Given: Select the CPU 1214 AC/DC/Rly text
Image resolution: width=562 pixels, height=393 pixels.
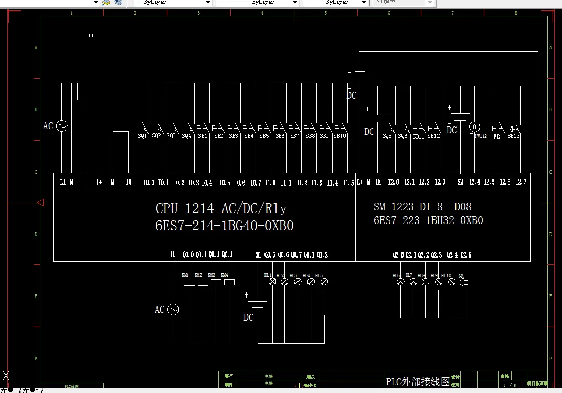Looking at the screenshot, I should pos(221,208).
